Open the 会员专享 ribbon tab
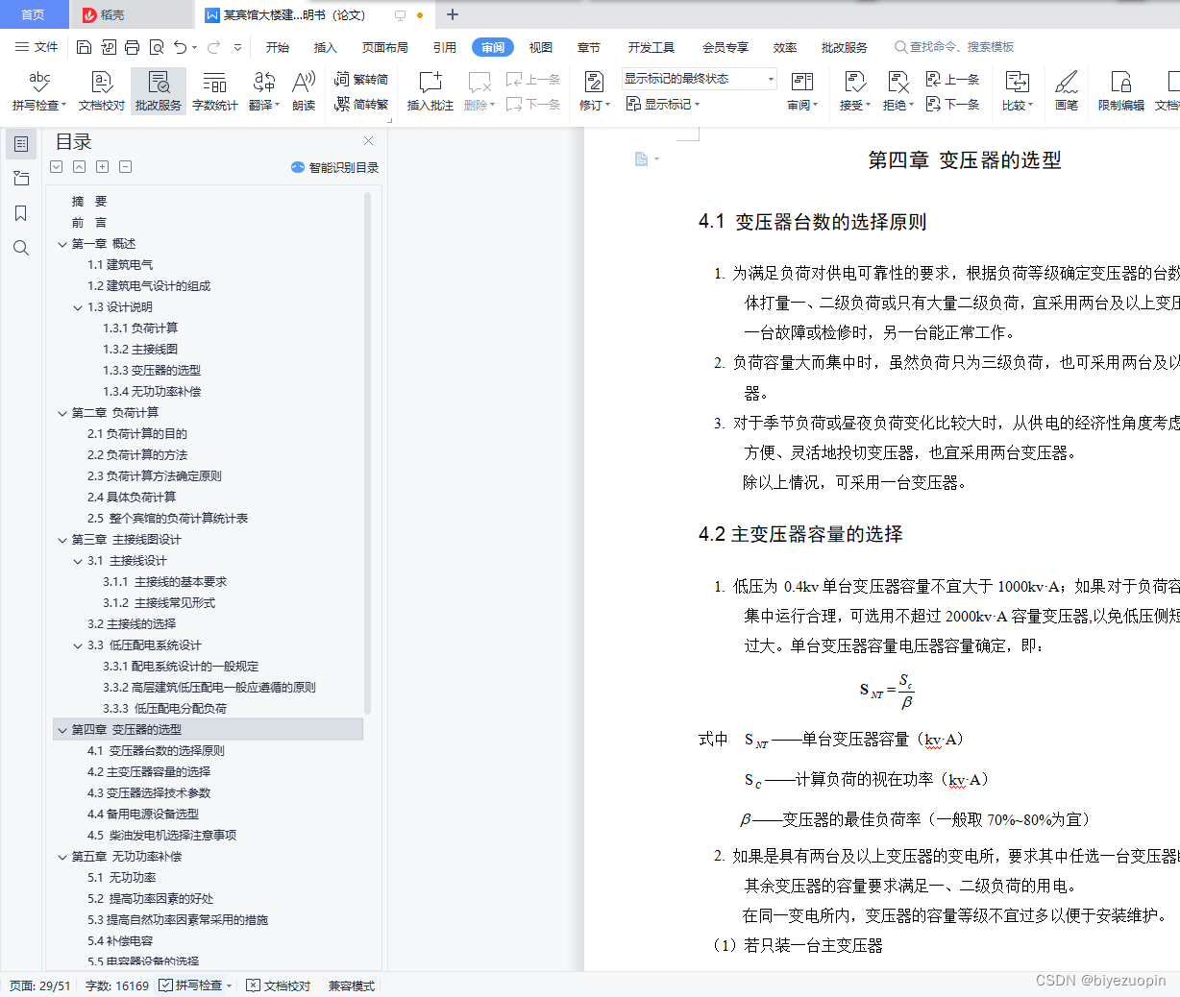The image size is (1180, 997). coord(725,47)
